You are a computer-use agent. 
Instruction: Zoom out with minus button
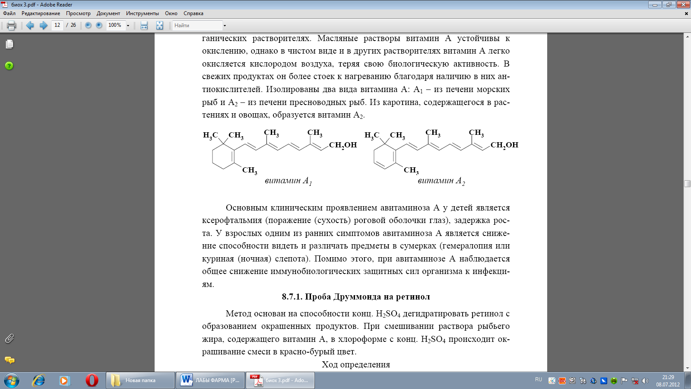(x=88, y=26)
